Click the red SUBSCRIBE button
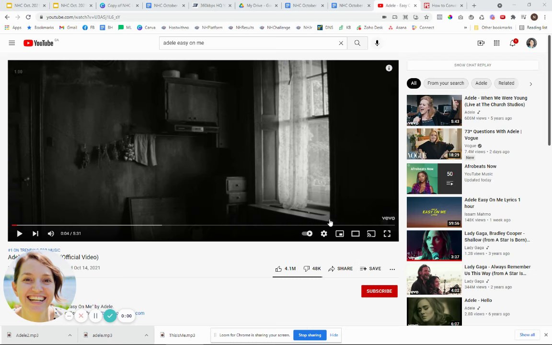The height and width of the screenshot is (345, 552). 379,291
